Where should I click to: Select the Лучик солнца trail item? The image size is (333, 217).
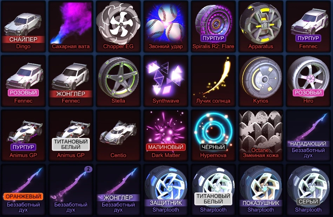pyautogui.click(x=213, y=81)
